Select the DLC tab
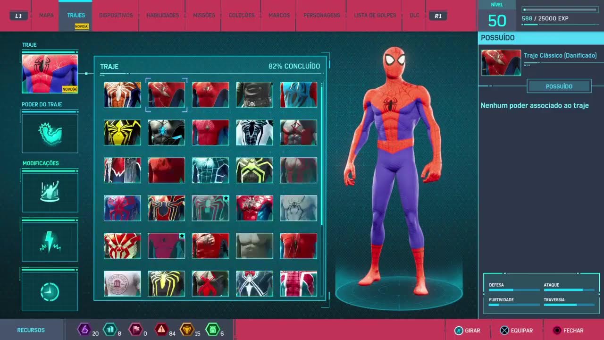 point(414,16)
